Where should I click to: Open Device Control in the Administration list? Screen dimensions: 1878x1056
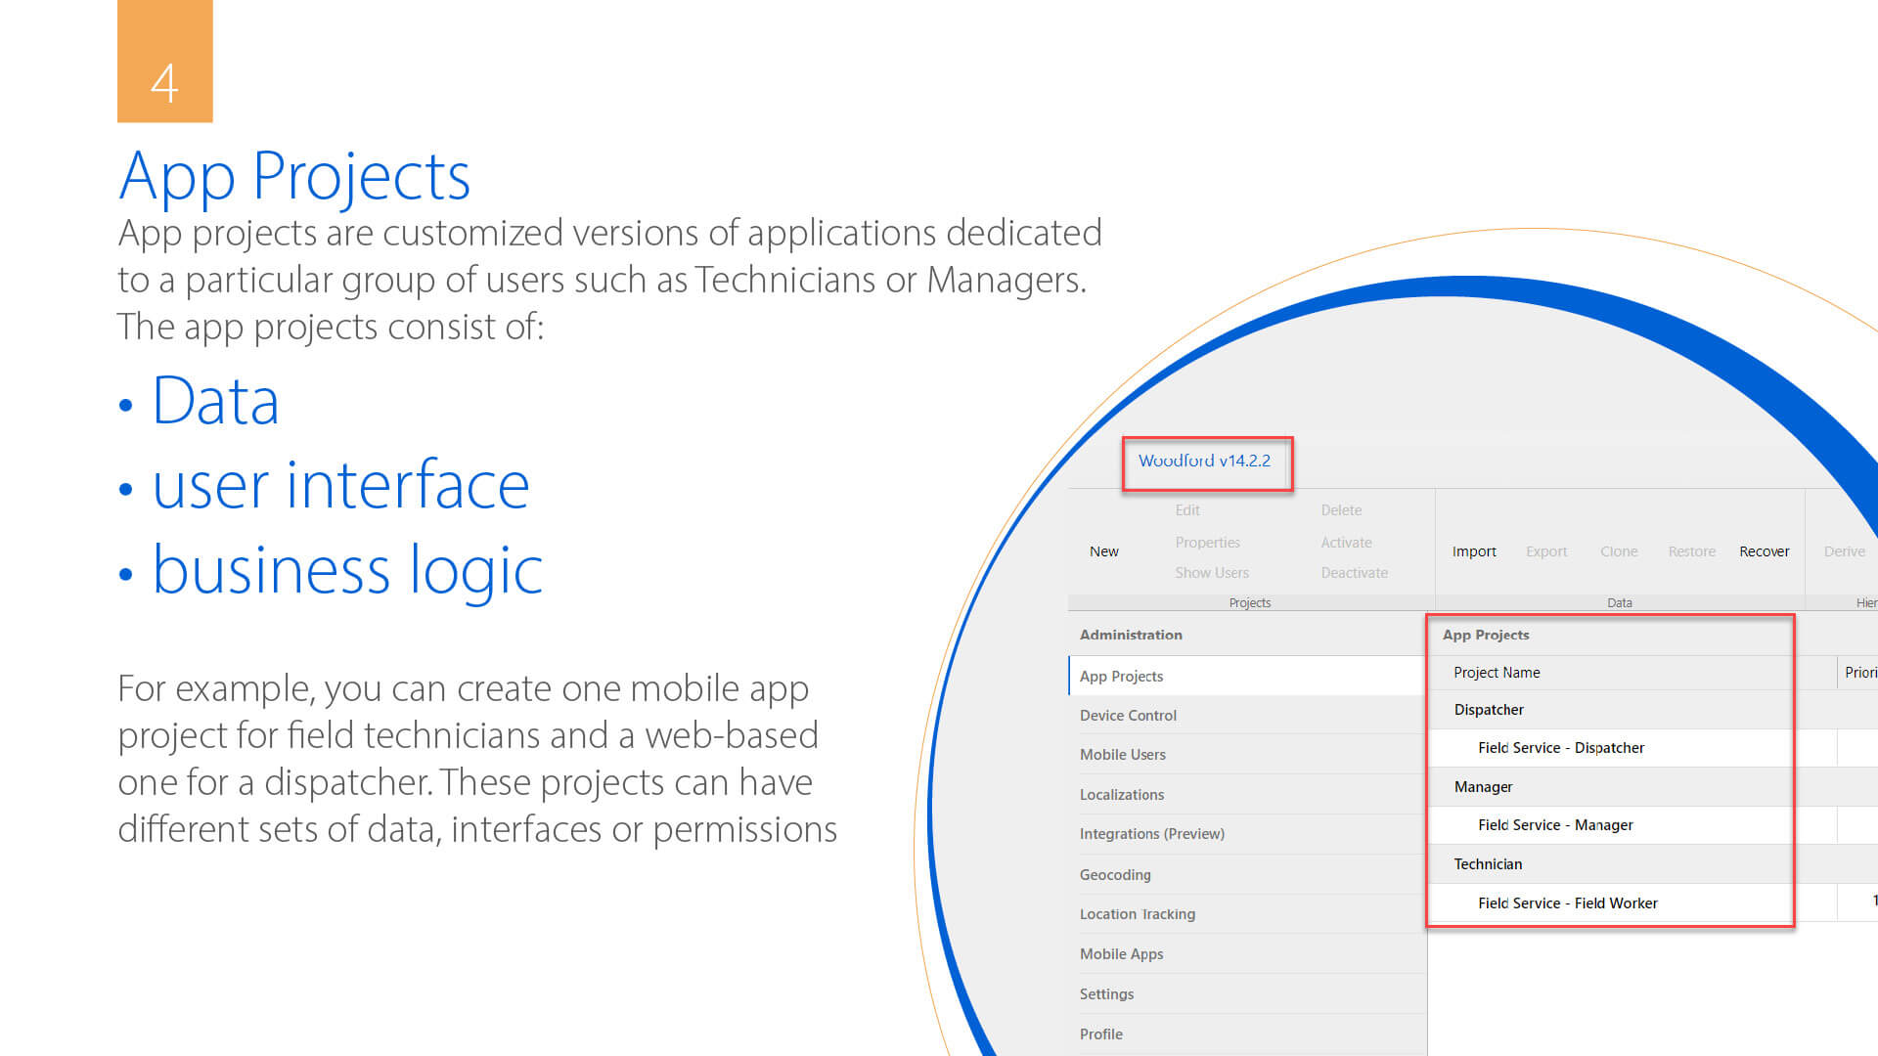point(1247,716)
